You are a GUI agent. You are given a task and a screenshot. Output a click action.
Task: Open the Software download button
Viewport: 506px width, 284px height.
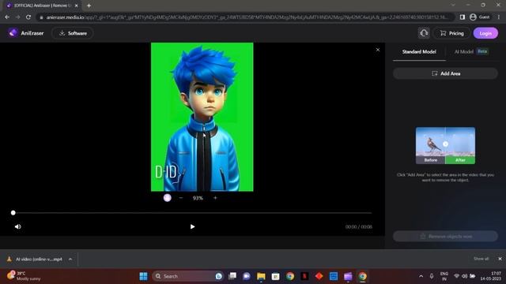(73, 33)
